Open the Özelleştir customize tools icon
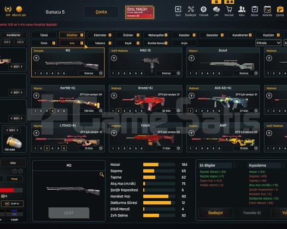This screenshot has width=287, height=229. coord(191,9)
